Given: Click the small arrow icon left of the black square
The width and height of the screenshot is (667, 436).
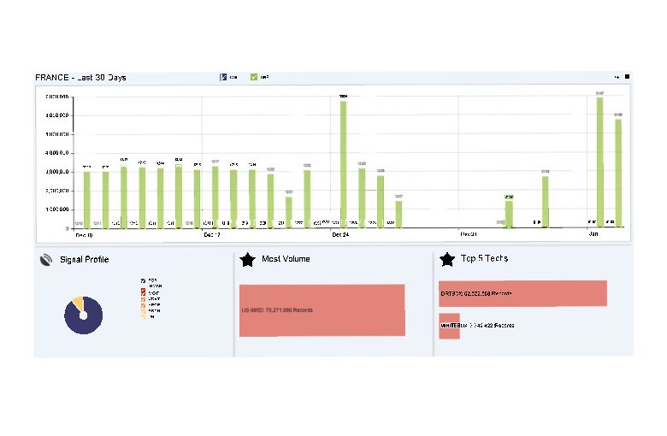Looking at the screenshot, I should pyautogui.click(x=617, y=77).
